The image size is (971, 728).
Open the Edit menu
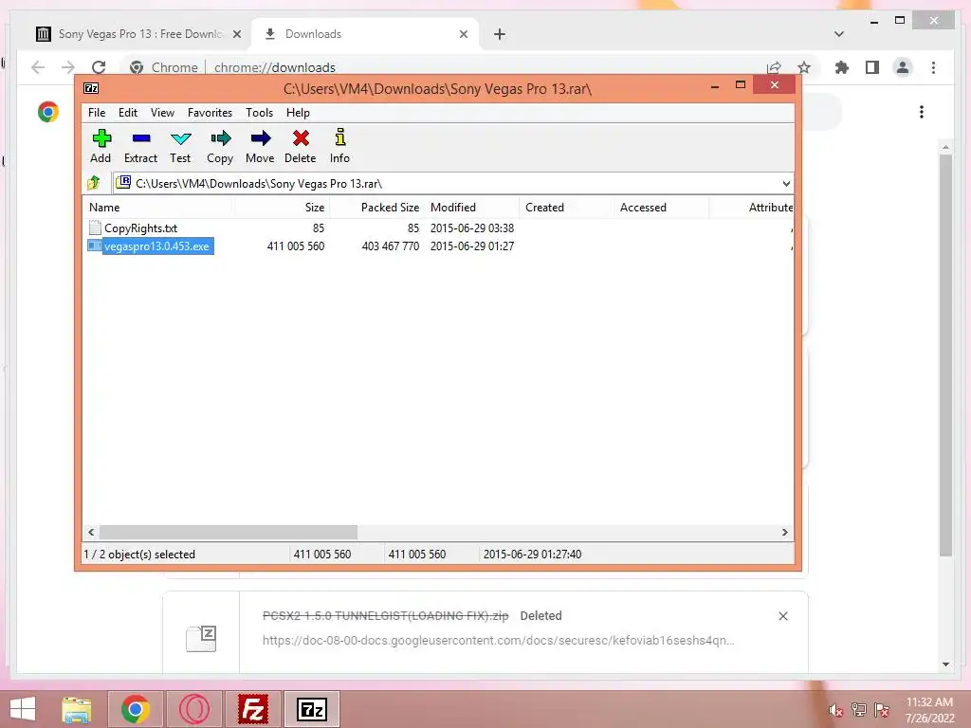tap(128, 113)
